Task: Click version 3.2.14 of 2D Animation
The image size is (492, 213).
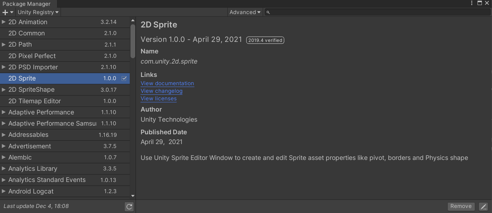Action: click(x=108, y=22)
